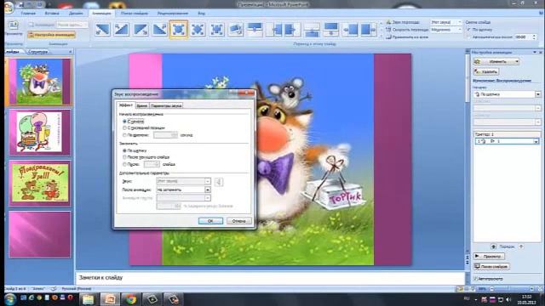Close the slides pane with its X
Image resolution: width=545 pixels, height=306 pixels.
71,52
